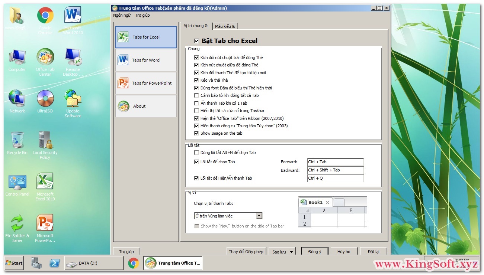Viewport: 484px width, 275px height.
Task: Toggle Bật Tab cho Excel checkbox
Action: 196,41
